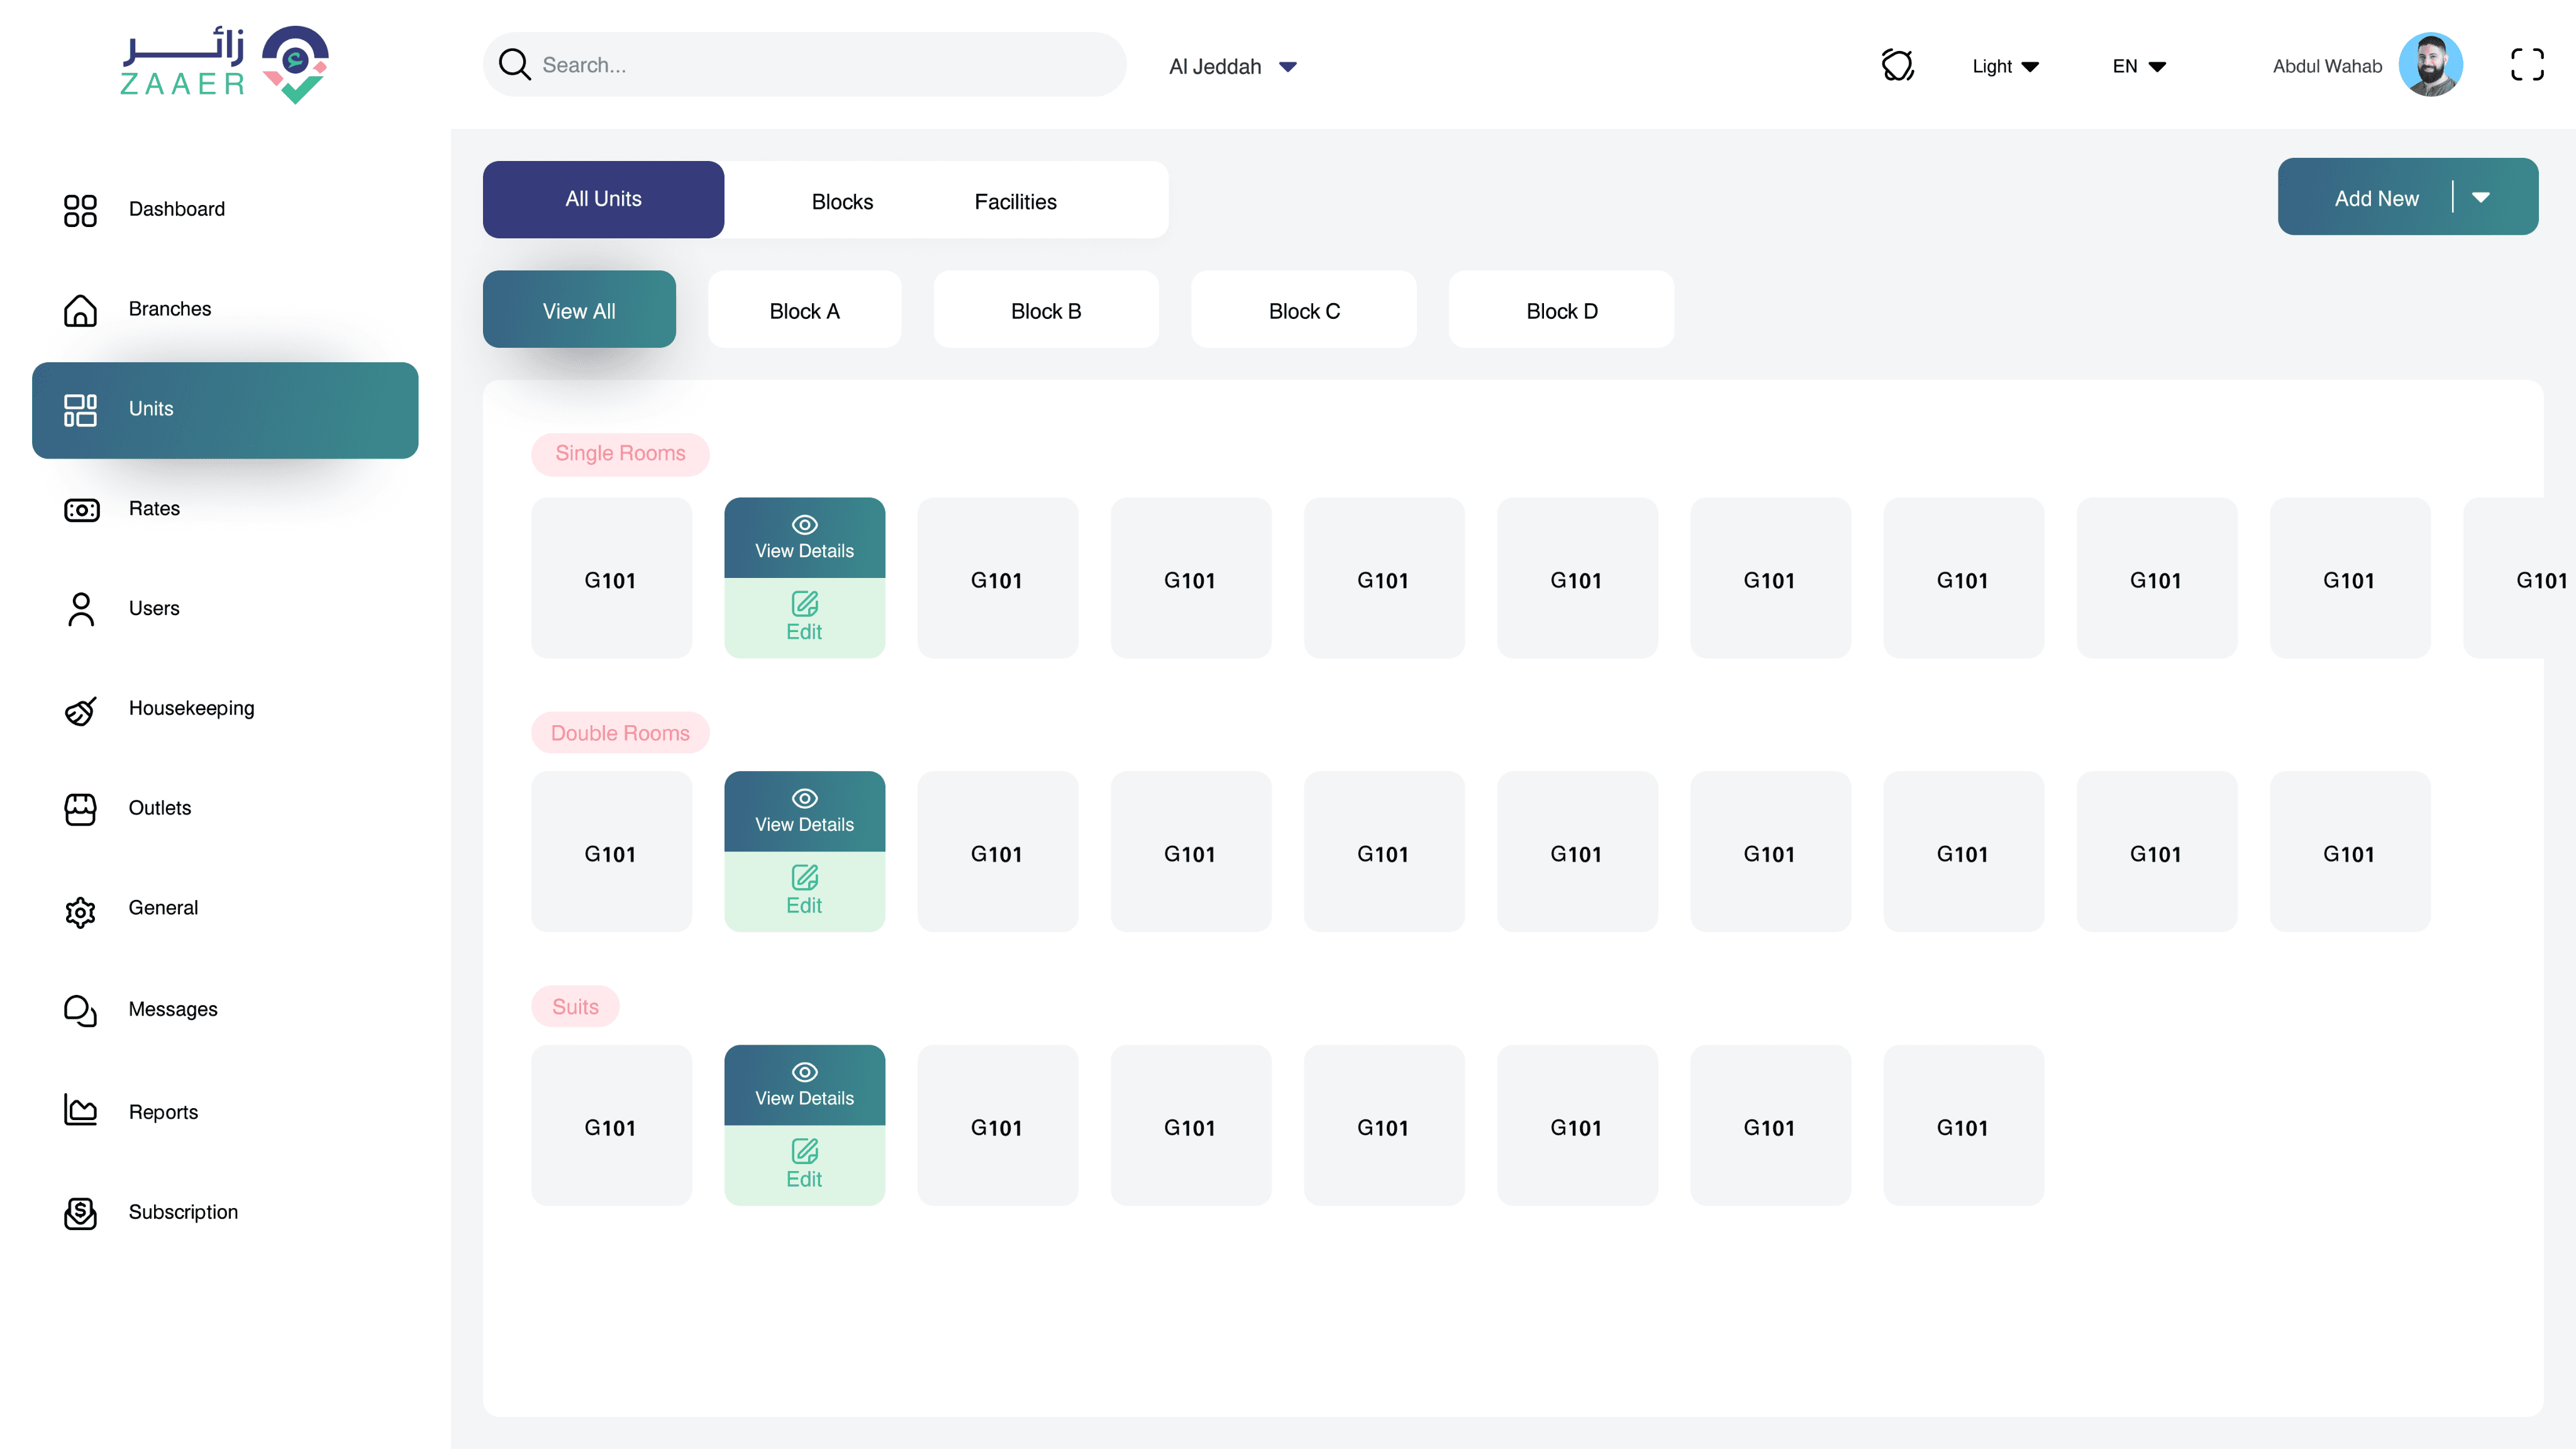Click View Details eye in Single Rooms
Image resolution: width=2576 pixels, height=1449 pixels.
tap(804, 525)
